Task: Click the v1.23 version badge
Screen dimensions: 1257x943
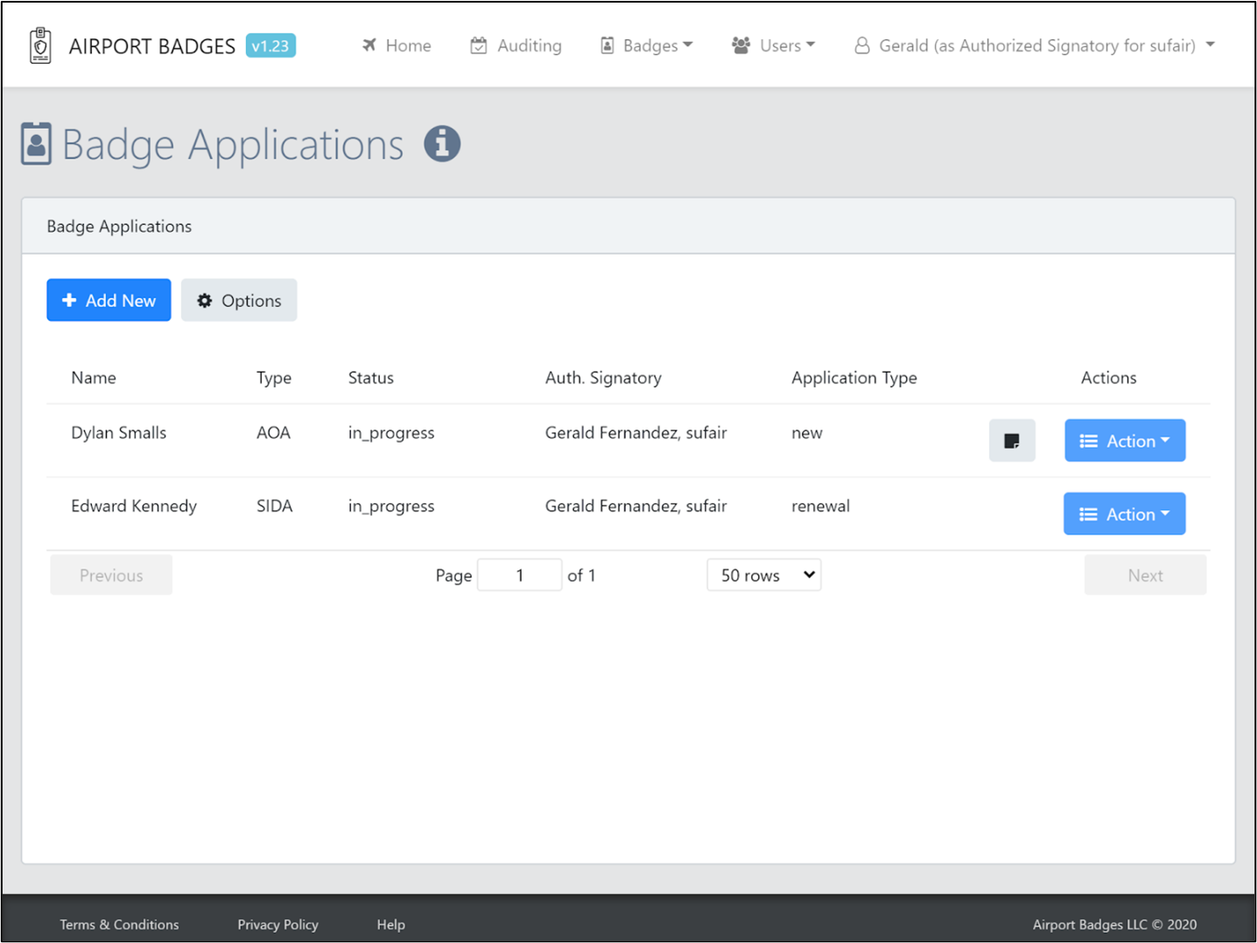Action: (x=270, y=45)
